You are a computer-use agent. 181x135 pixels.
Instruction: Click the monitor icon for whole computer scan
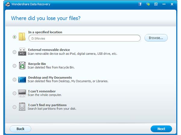[22, 93]
